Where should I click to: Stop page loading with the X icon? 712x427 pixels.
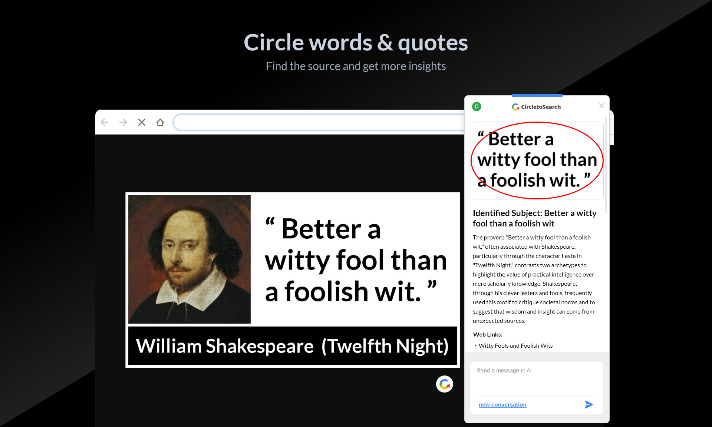click(x=142, y=122)
